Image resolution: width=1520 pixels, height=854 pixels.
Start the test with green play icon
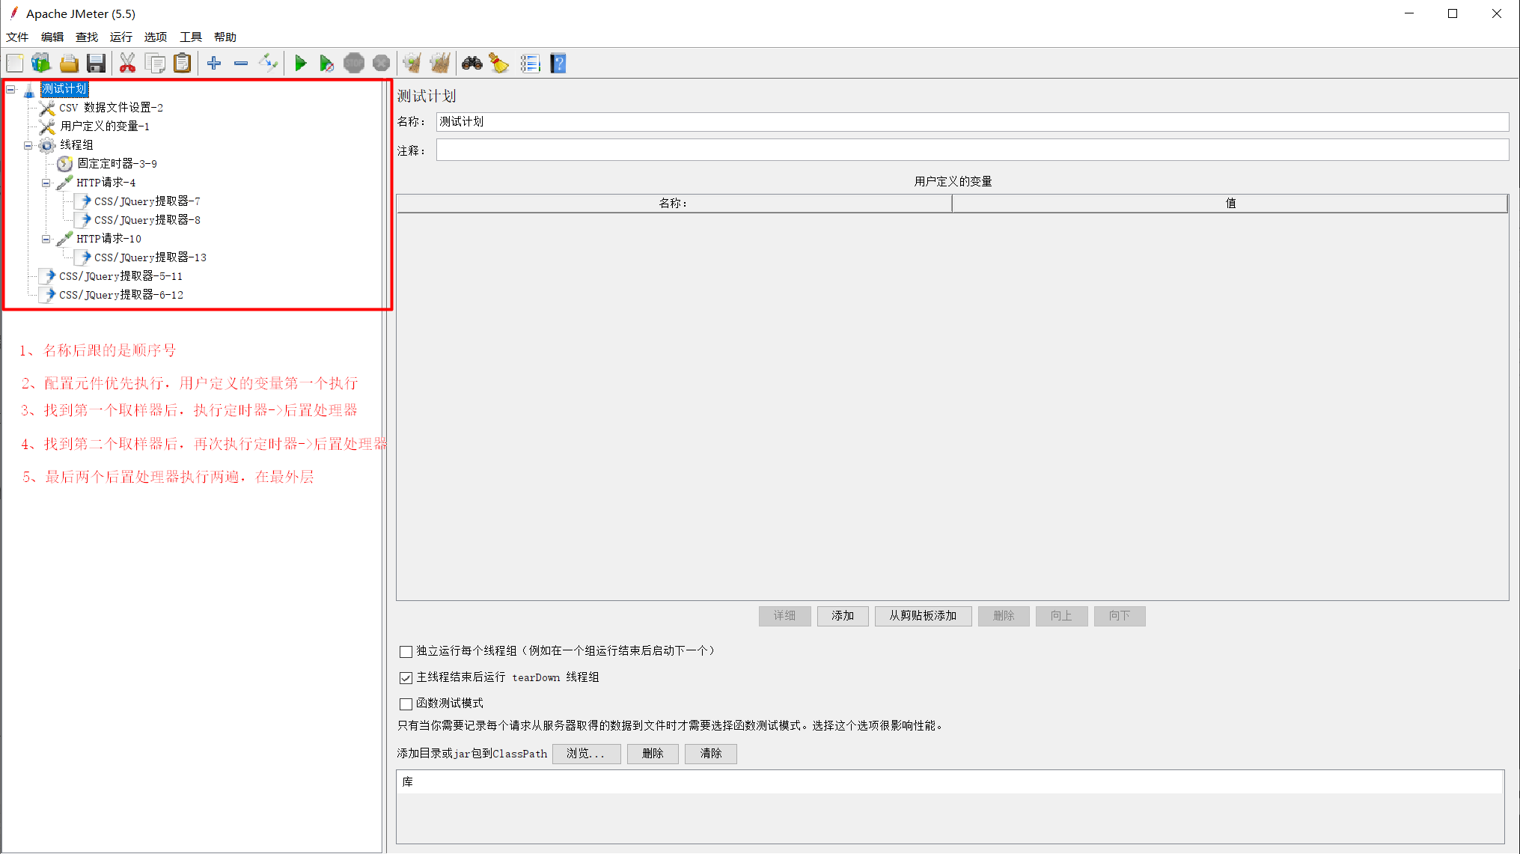click(x=300, y=64)
